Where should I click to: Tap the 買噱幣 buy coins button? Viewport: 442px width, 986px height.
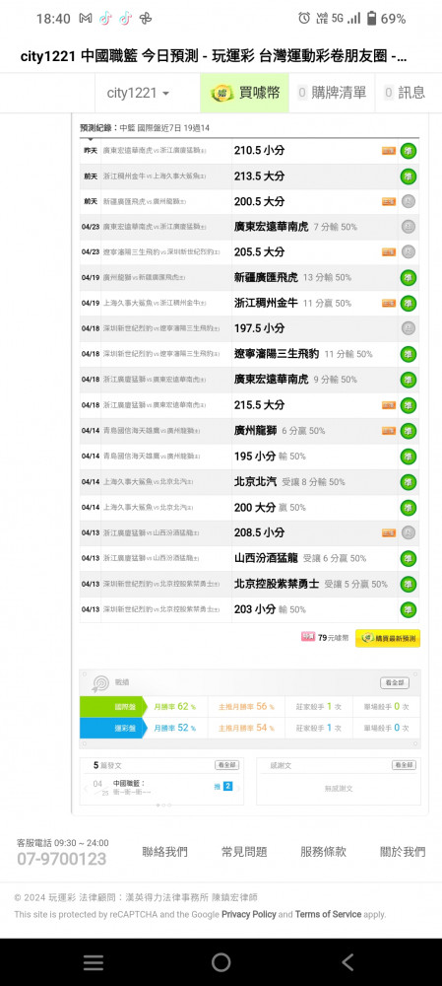[x=245, y=93]
